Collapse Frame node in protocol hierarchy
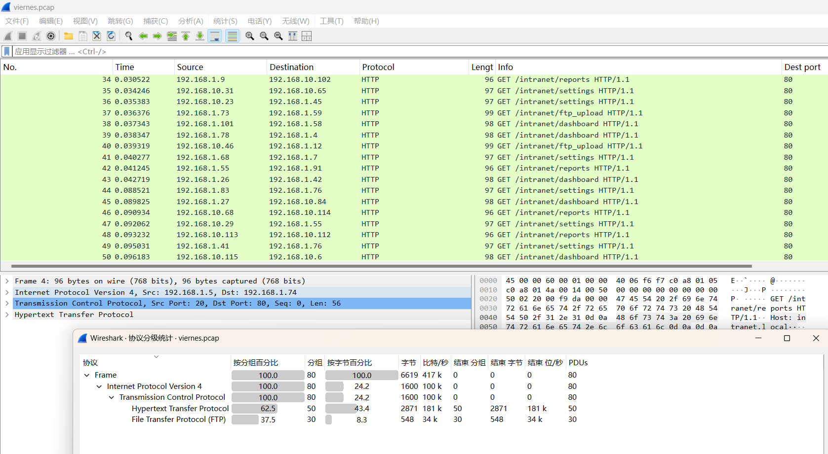The width and height of the screenshot is (828, 454). click(x=87, y=375)
